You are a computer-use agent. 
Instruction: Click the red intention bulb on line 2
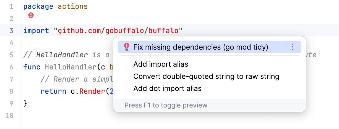[x=31, y=17]
